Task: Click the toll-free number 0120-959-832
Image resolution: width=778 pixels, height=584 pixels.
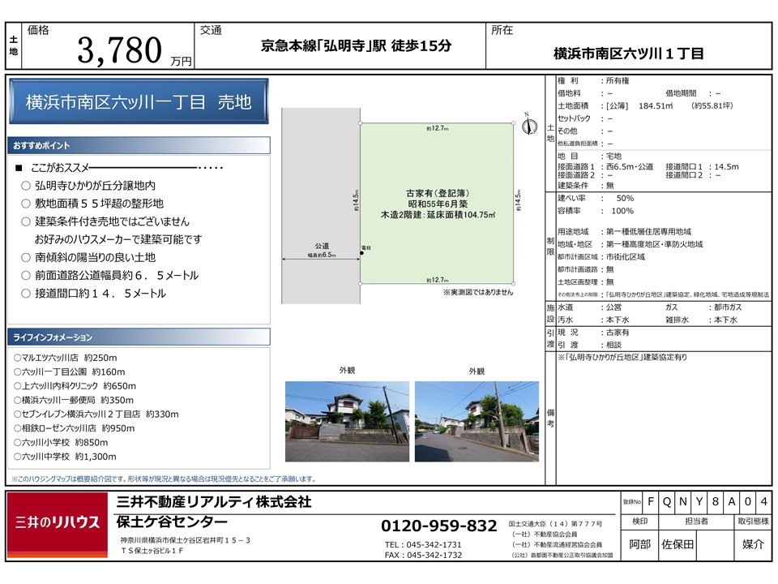Action: point(438,526)
